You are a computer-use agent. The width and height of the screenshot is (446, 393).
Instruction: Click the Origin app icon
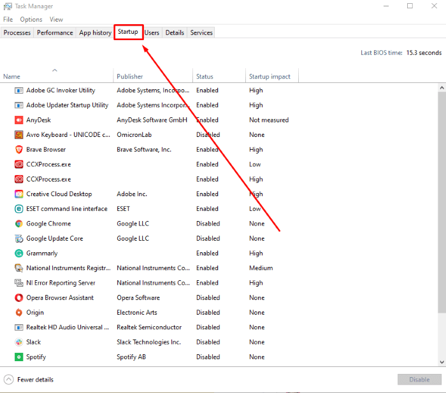18,313
